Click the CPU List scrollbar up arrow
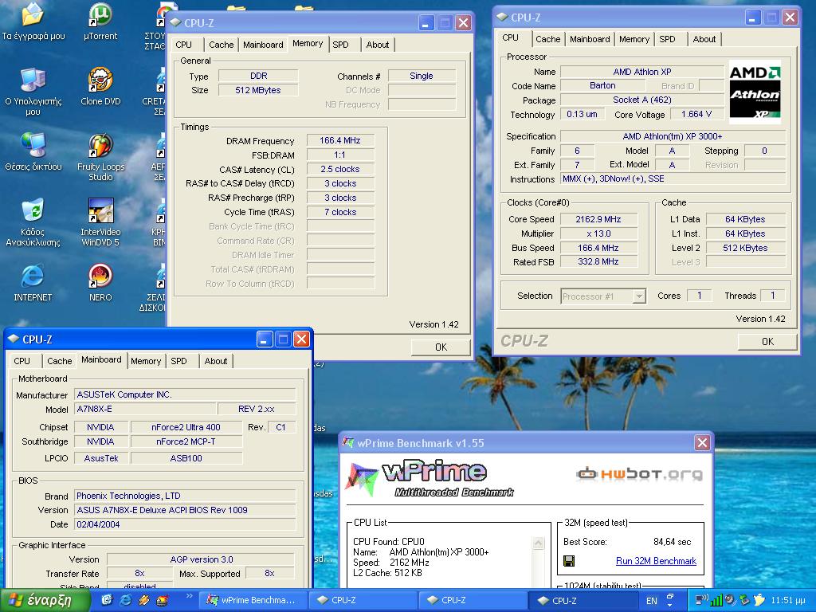816x612 pixels. 538,543
